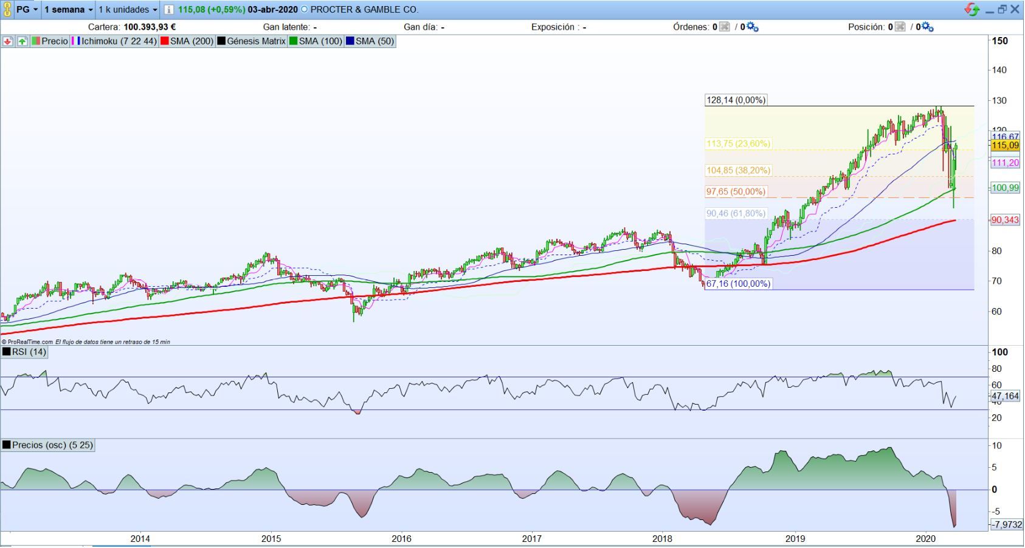Select the SMA (50) indicator label

tap(370, 41)
